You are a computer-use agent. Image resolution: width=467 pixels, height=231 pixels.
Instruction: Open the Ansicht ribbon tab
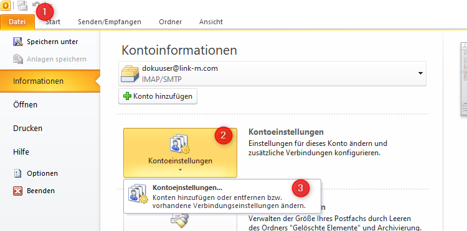tap(211, 22)
